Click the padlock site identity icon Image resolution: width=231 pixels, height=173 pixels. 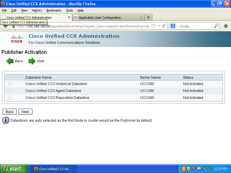click(x=14, y=26)
